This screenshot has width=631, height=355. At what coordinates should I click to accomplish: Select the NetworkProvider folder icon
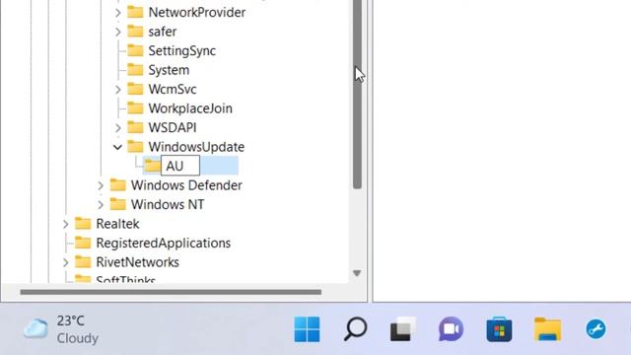coord(135,12)
